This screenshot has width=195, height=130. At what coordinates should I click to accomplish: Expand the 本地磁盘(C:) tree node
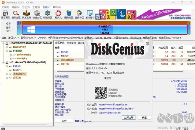pyautogui.click(x=7, y=74)
